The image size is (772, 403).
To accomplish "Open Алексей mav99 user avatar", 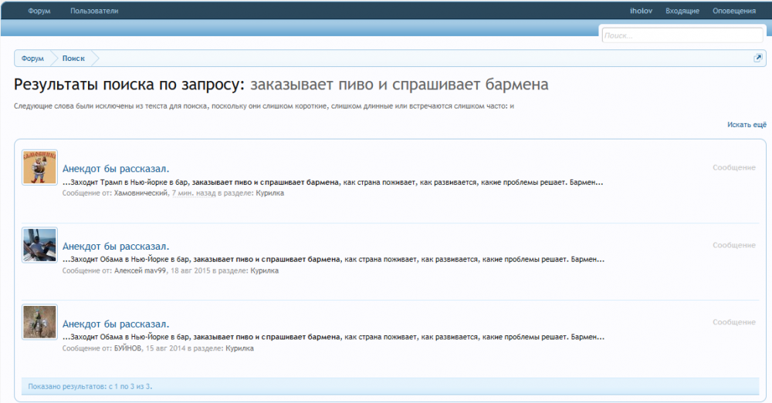I will point(39,245).
